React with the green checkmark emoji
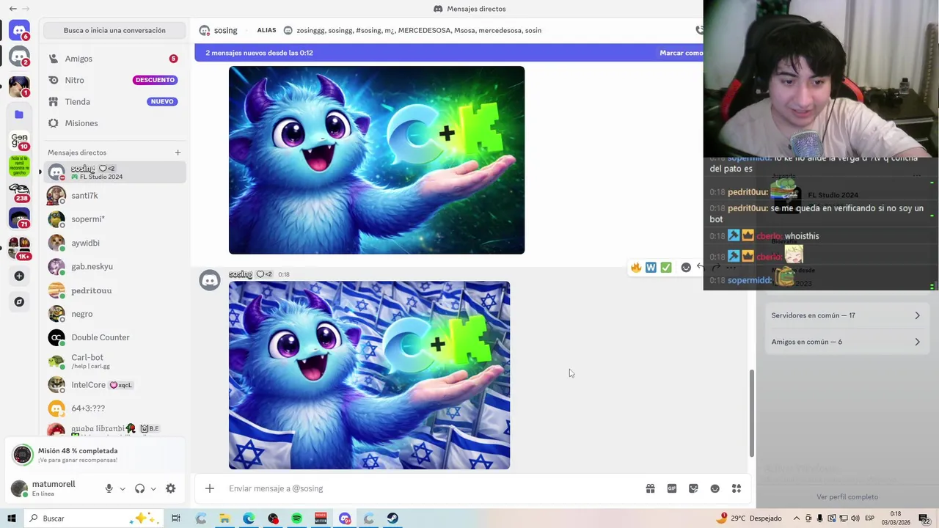 coord(665,268)
